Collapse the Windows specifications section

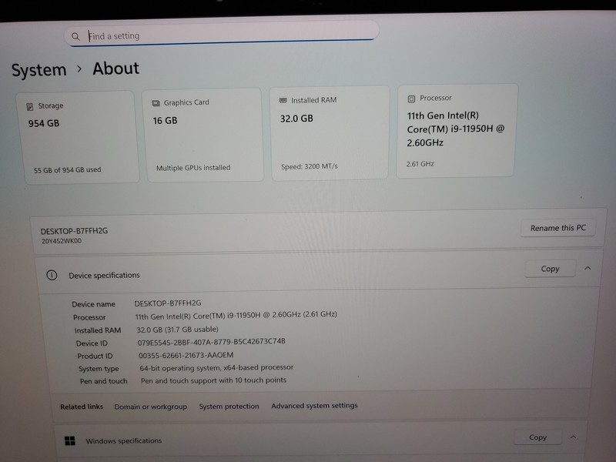pyautogui.click(x=573, y=437)
